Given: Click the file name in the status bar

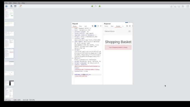Looking at the screenshot, I should 8,100.
